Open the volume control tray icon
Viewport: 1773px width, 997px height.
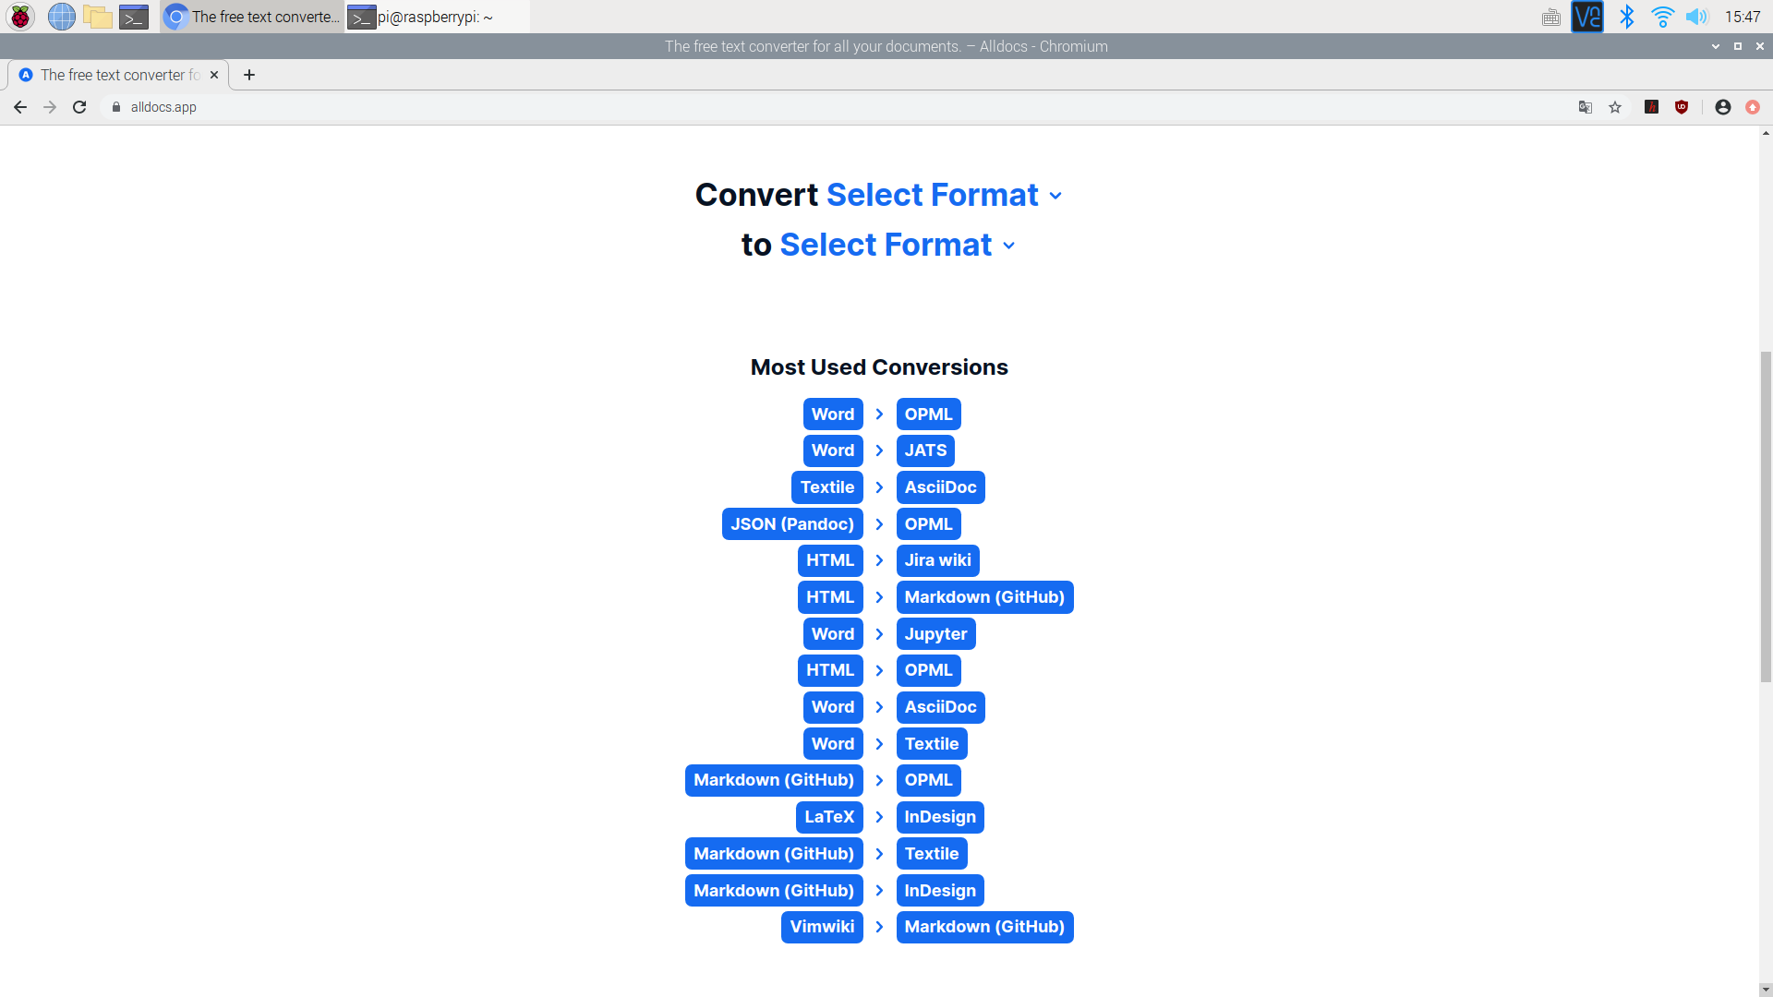1696,17
